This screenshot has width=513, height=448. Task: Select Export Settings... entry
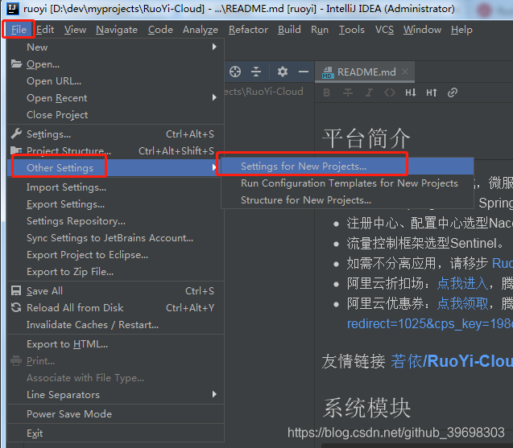(x=115, y=204)
